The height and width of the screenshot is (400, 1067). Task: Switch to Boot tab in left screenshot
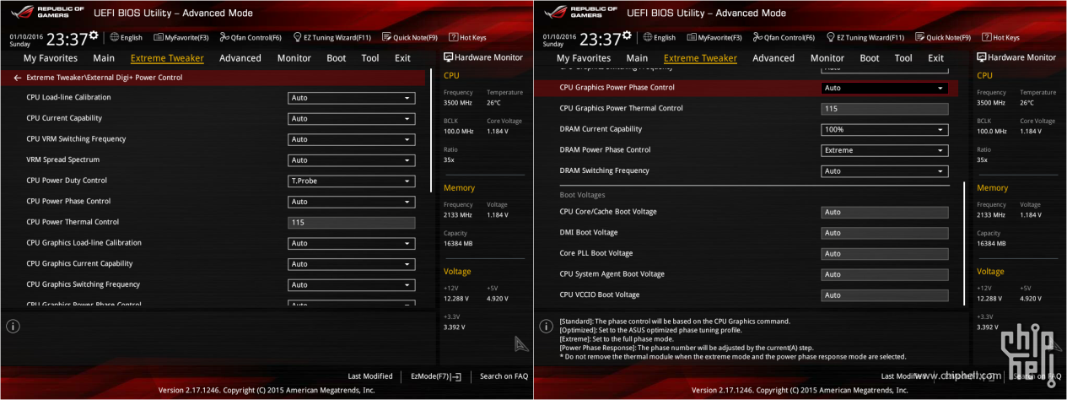(336, 58)
